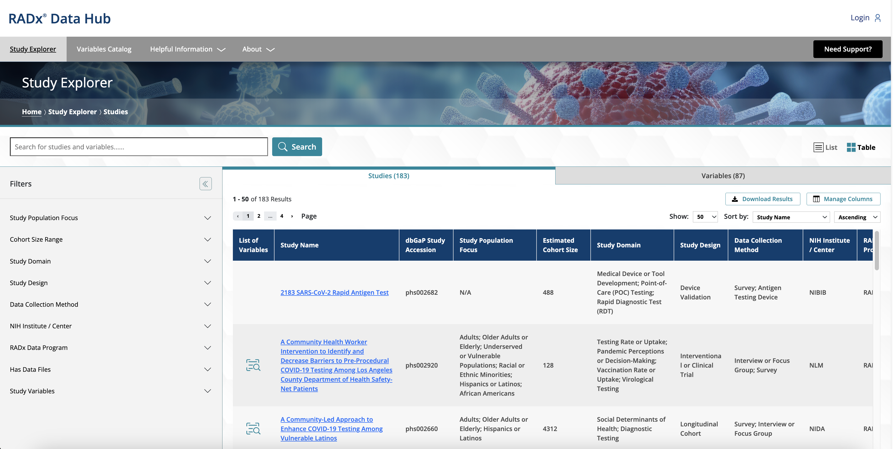Expand the Has Data Files filter

point(207,369)
